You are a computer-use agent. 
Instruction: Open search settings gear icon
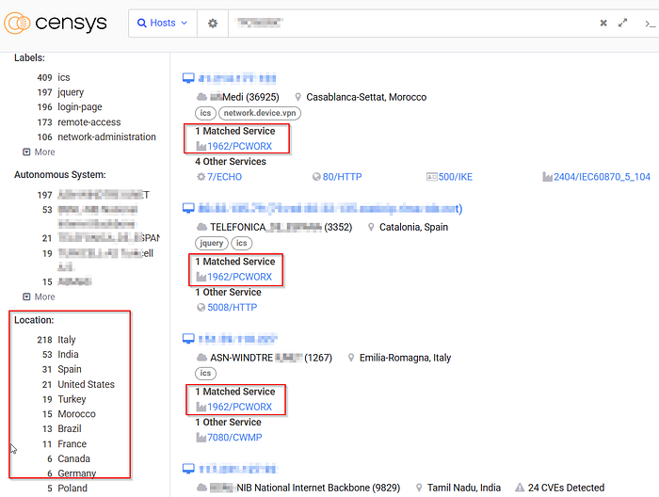(213, 24)
